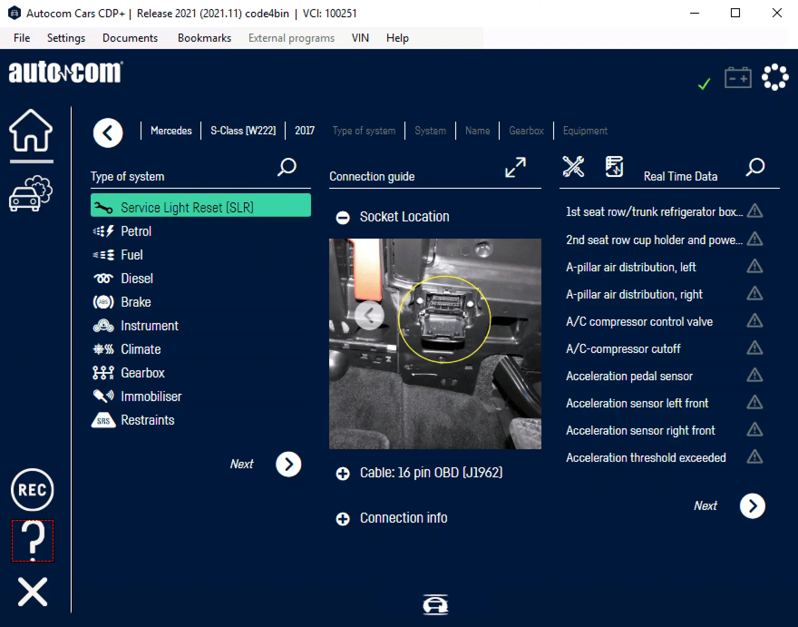Open the vehicle icon at the bottom
798x627 pixels.
pyautogui.click(x=436, y=605)
